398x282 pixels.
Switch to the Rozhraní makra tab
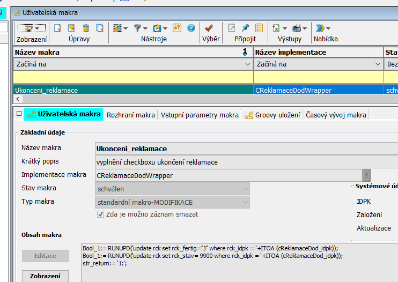coord(131,115)
